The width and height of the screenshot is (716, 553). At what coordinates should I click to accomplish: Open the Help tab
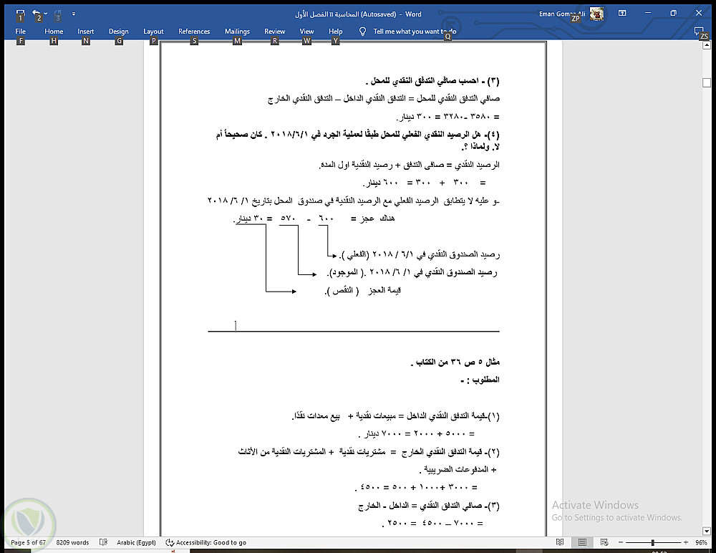pyautogui.click(x=336, y=31)
